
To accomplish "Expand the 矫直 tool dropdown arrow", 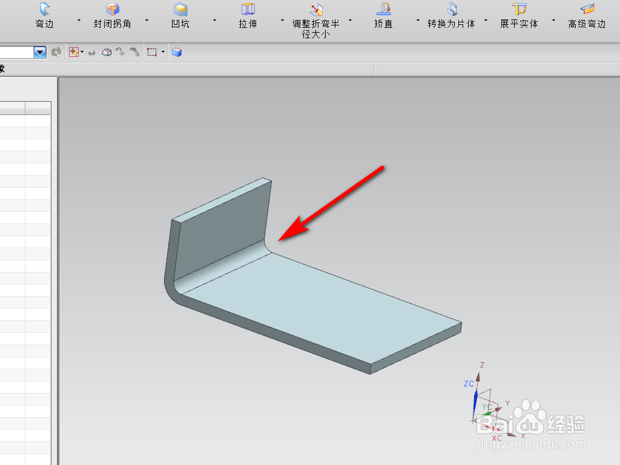I will tap(418, 20).
